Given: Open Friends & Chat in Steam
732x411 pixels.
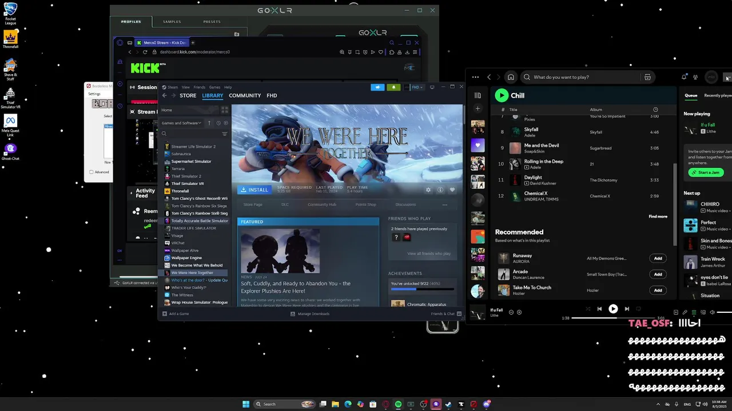Looking at the screenshot, I should tap(445, 313).
